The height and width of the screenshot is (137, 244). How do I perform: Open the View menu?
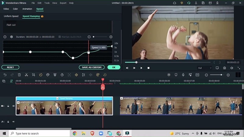(x=55, y=3)
